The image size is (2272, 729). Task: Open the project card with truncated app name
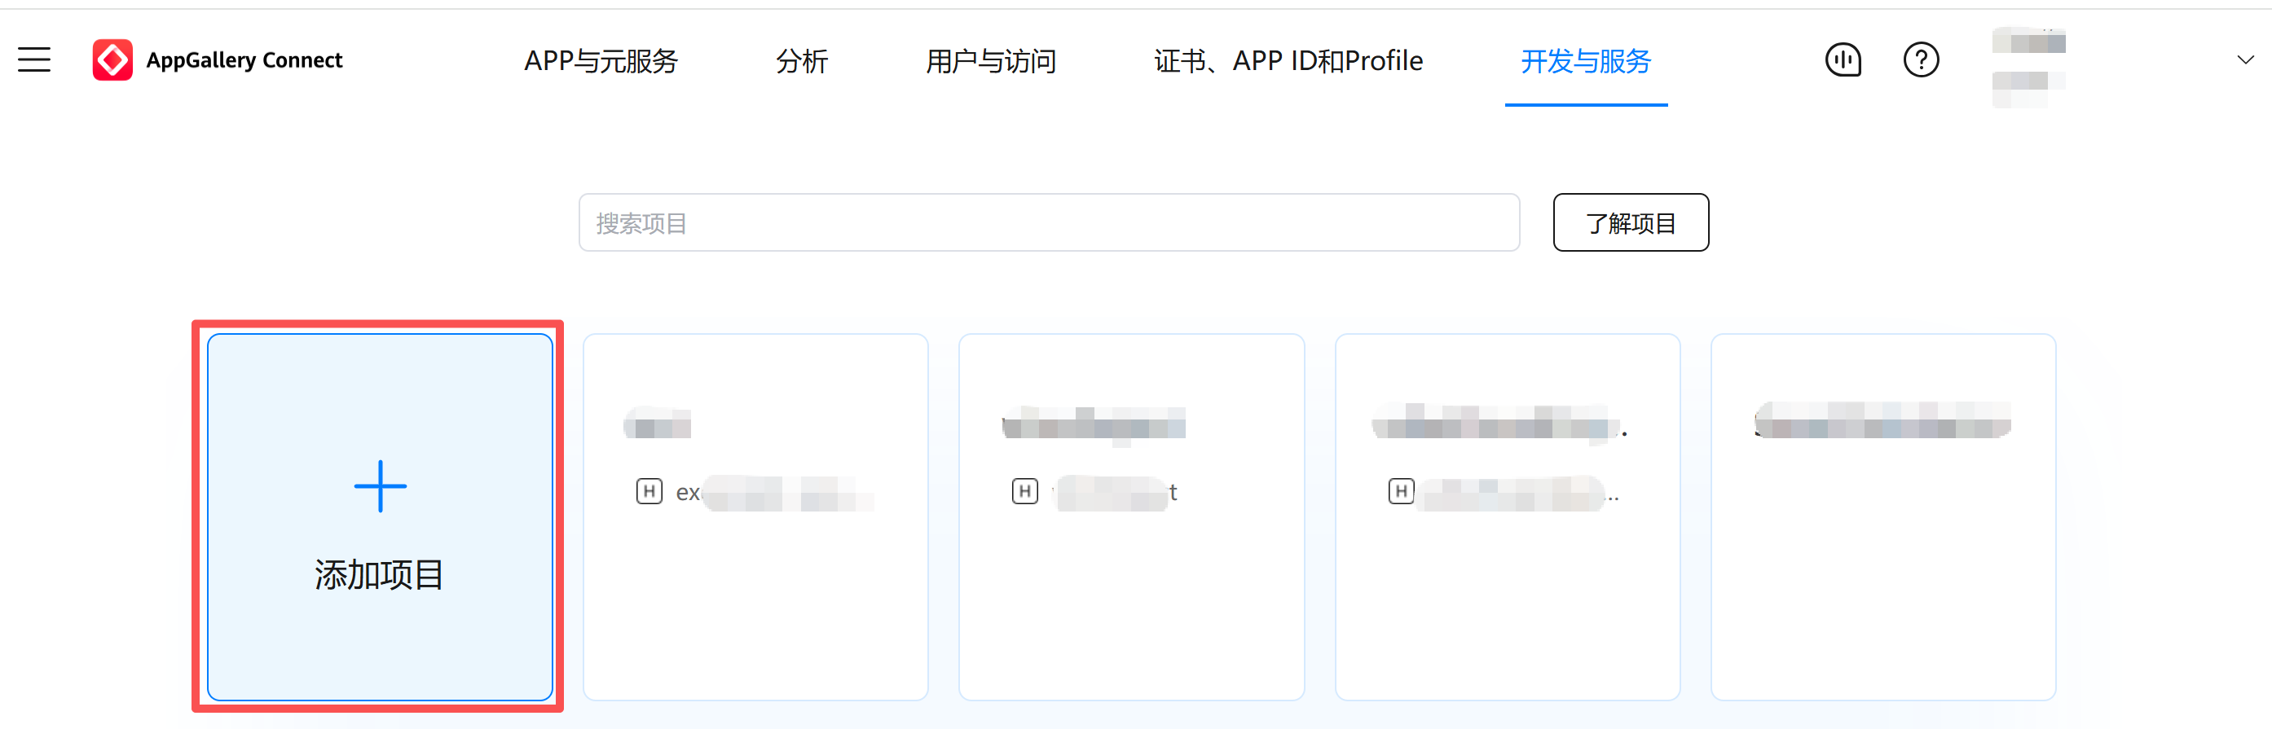pyautogui.click(x=1508, y=517)
